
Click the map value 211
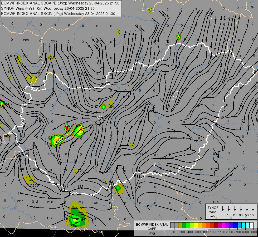[x=82, y=58]
